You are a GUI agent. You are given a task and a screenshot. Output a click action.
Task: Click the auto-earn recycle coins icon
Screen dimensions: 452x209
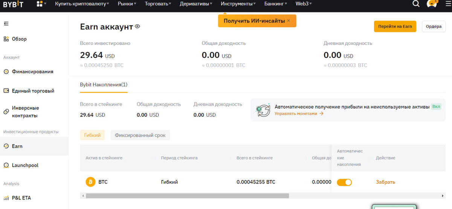[x=263, y=110]
